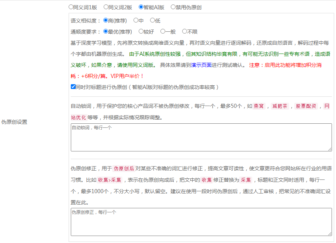
Task: Pick 较好 for 通顺度要求
Action: point(141,31)
